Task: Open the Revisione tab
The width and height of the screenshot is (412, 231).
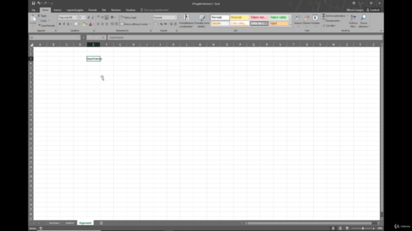Action: (116, 10)
